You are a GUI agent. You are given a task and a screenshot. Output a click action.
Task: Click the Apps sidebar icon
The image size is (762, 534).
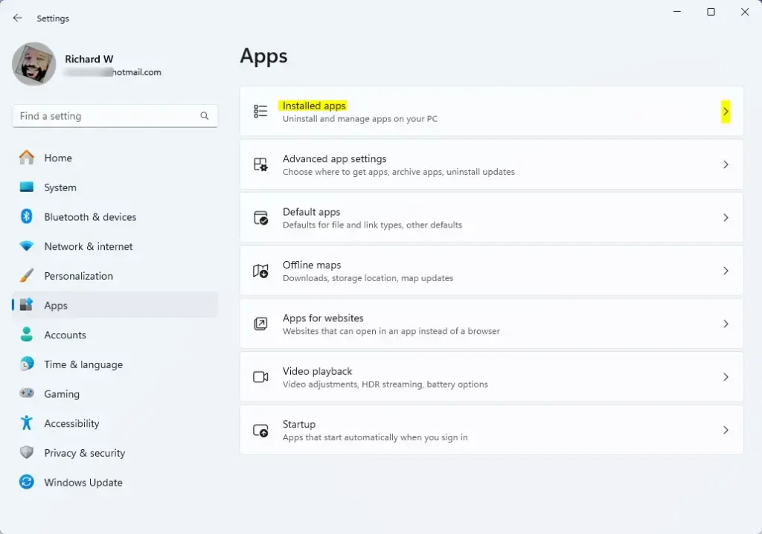click(x=26, y=305)
